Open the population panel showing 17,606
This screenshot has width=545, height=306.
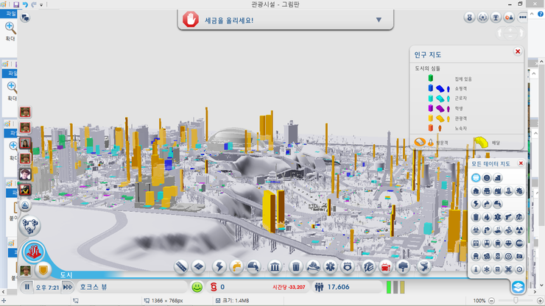[347, 287]
